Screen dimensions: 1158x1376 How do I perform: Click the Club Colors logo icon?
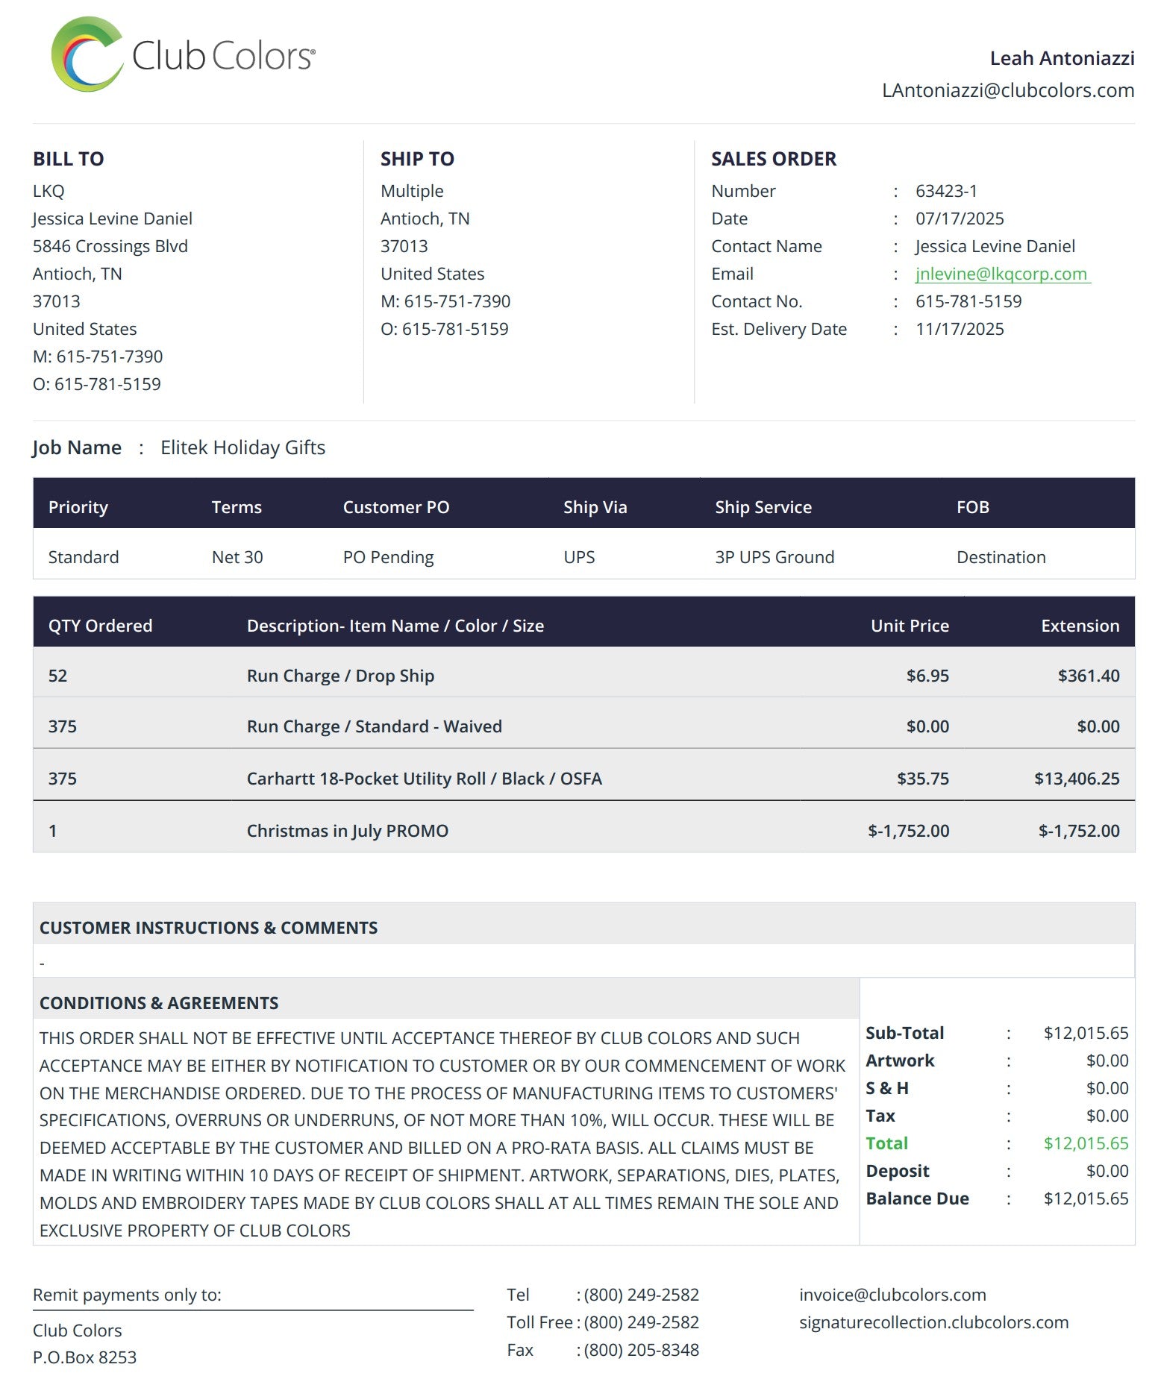coord(87,55)
